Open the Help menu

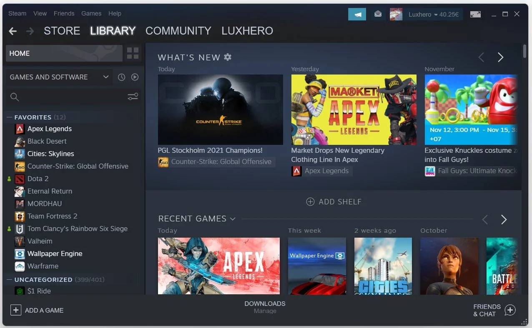115,13
